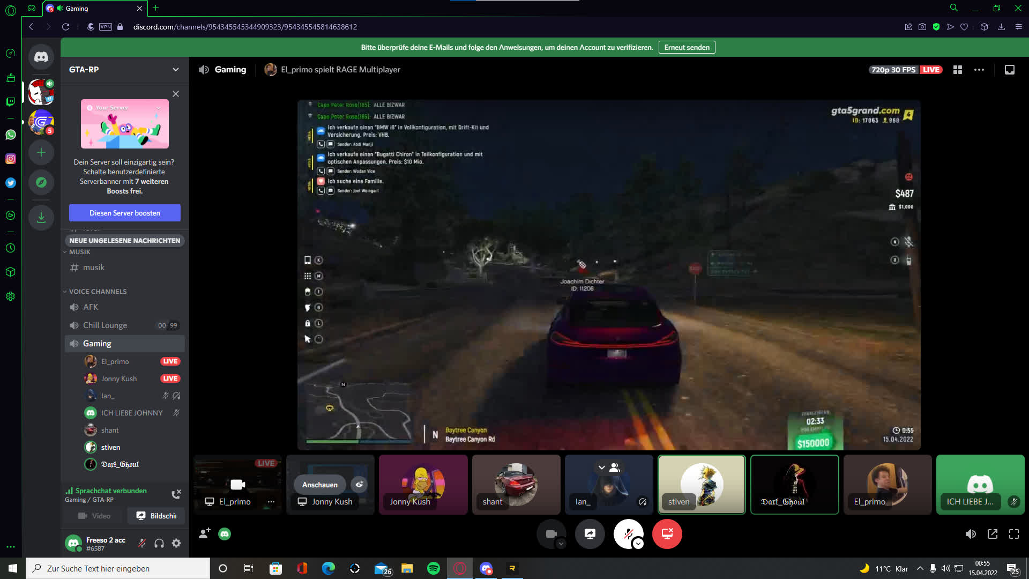Open grid layout view icon
The height and width of the screenshot is (579, 1029).
coord(958,70)
